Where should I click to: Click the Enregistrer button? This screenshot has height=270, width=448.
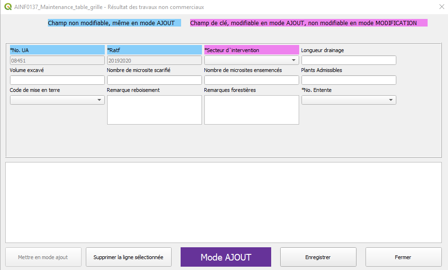pos(318,257)
